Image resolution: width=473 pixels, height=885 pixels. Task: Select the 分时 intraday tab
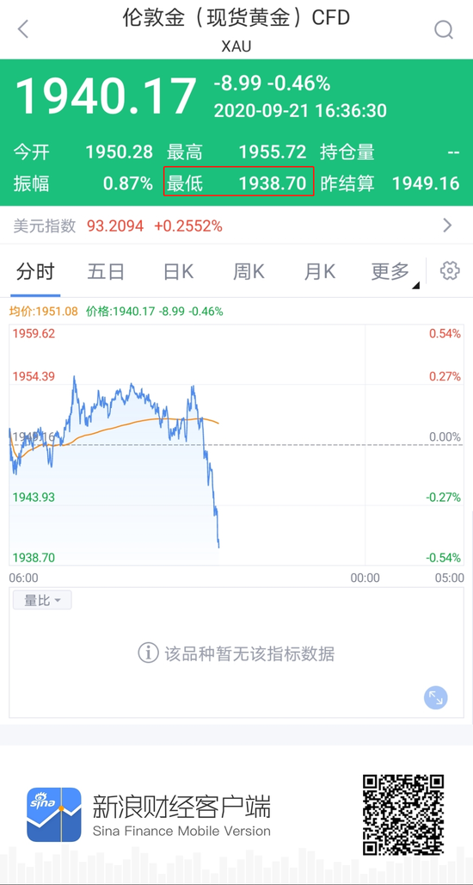click(35, 271)
